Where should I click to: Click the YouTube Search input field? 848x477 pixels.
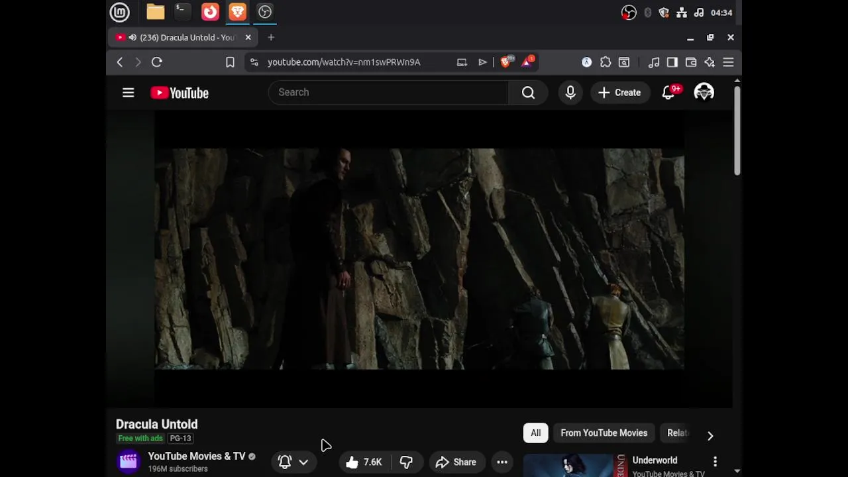pyautogui.click(x=388, y=93)
